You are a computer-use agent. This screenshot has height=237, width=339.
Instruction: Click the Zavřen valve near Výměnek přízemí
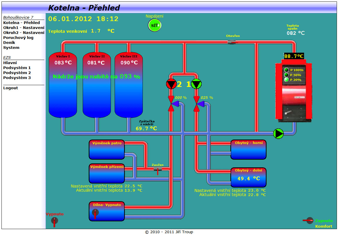[x=158, y=169]
